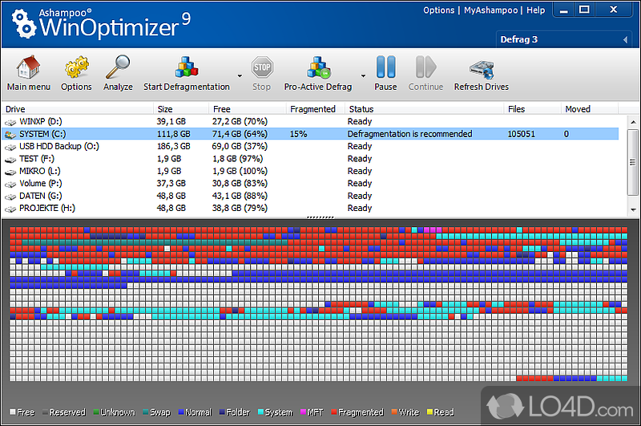641x426 pixels.
Task: Click the Analyze magnifying glass icon
Action: [118, 67]
